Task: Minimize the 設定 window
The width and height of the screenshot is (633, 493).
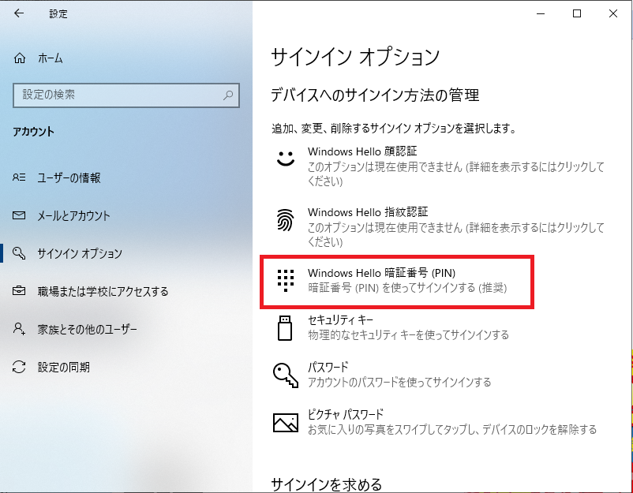Action: 541,13
